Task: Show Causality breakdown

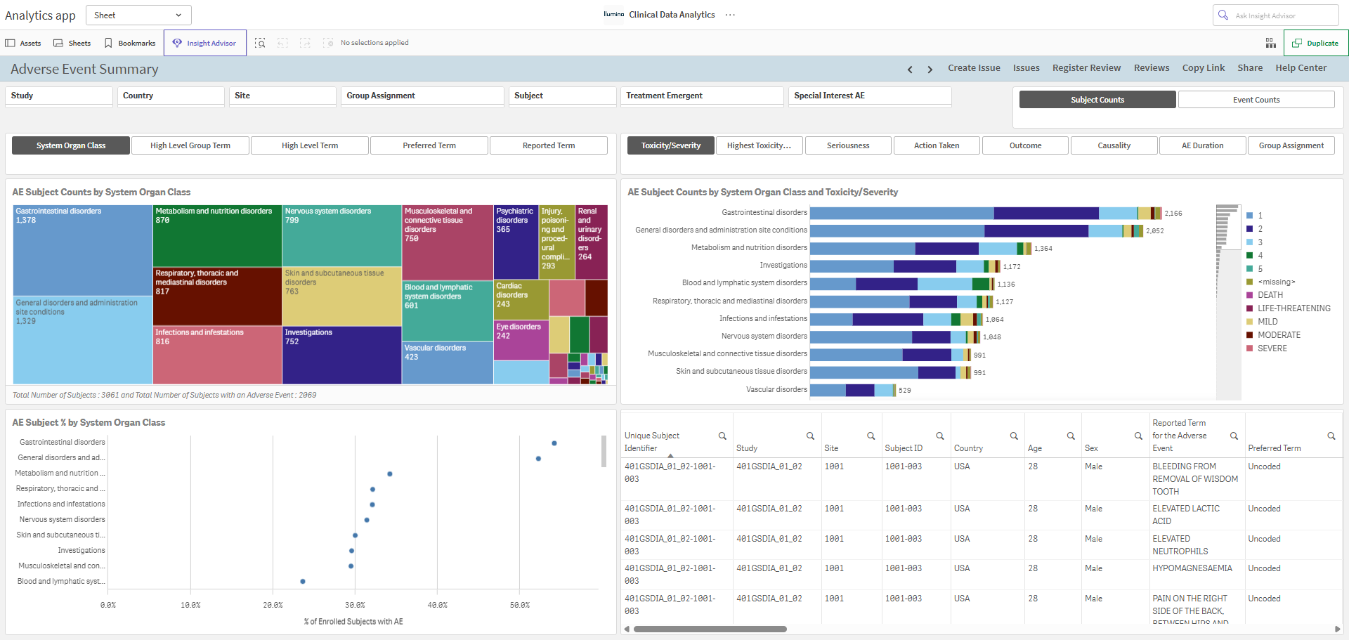Action: (1114, 145)
